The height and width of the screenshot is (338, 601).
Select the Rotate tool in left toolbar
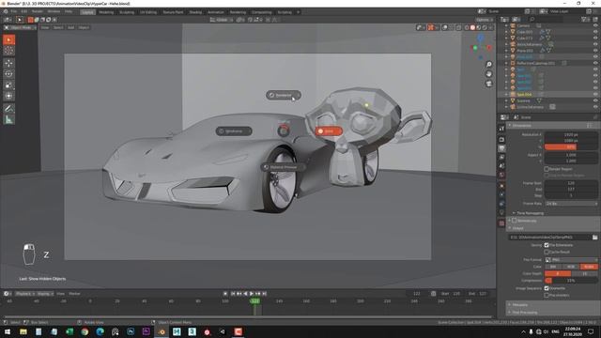click(8, 74)
